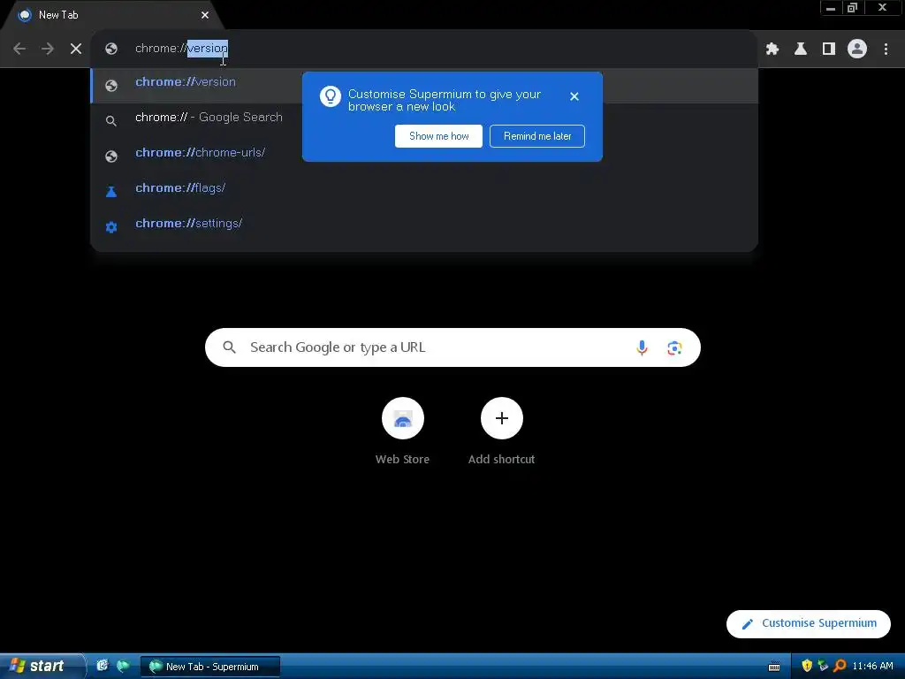
Task: Click the forward navigation arrow
Action: pos(48,49)
